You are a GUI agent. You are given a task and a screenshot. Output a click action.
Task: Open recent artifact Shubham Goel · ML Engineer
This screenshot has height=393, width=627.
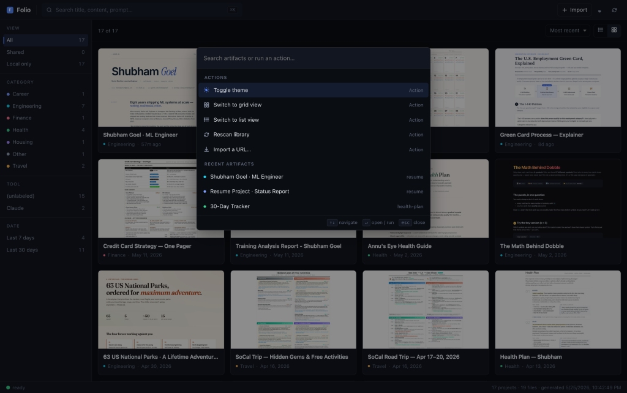pos(313,177)
